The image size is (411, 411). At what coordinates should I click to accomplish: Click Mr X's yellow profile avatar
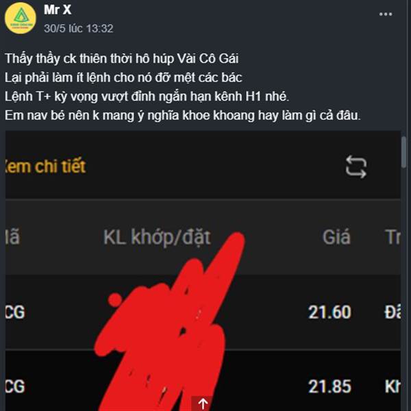21,18
